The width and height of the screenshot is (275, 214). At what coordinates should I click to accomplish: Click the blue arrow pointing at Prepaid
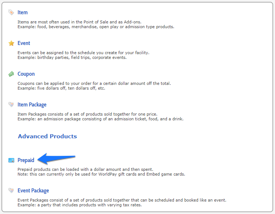56,158
